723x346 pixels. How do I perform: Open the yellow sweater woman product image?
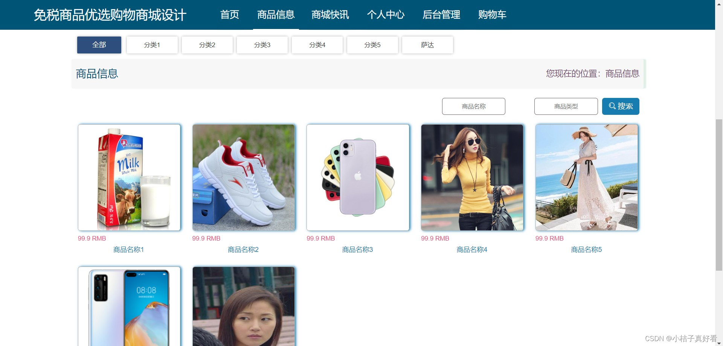point(472,177)
